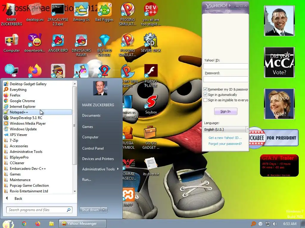Open the Messenger menu in Yahoo Messenger
This screenshot has width=305, height=228.
point(212,11)
